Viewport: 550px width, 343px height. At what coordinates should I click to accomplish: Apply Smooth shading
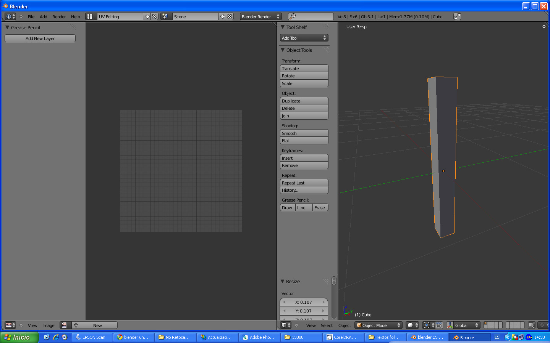tap(304, 133)
